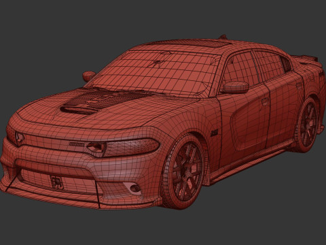This screenshot has width=326, height=245.
Task: Select the fender badge behind the front wheel
Action: [x=214, y=133]
